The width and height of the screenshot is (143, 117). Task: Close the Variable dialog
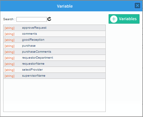coord(137,5)
